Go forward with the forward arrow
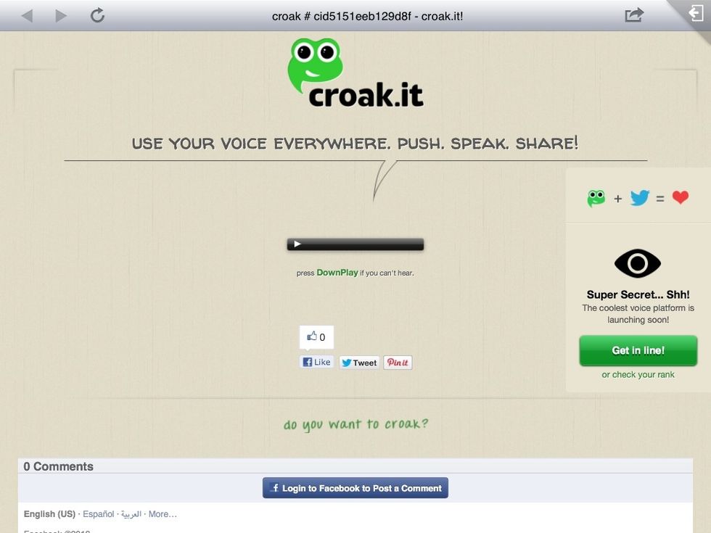Viewport: 711px width, 533px height. click(x=61, y=16)
